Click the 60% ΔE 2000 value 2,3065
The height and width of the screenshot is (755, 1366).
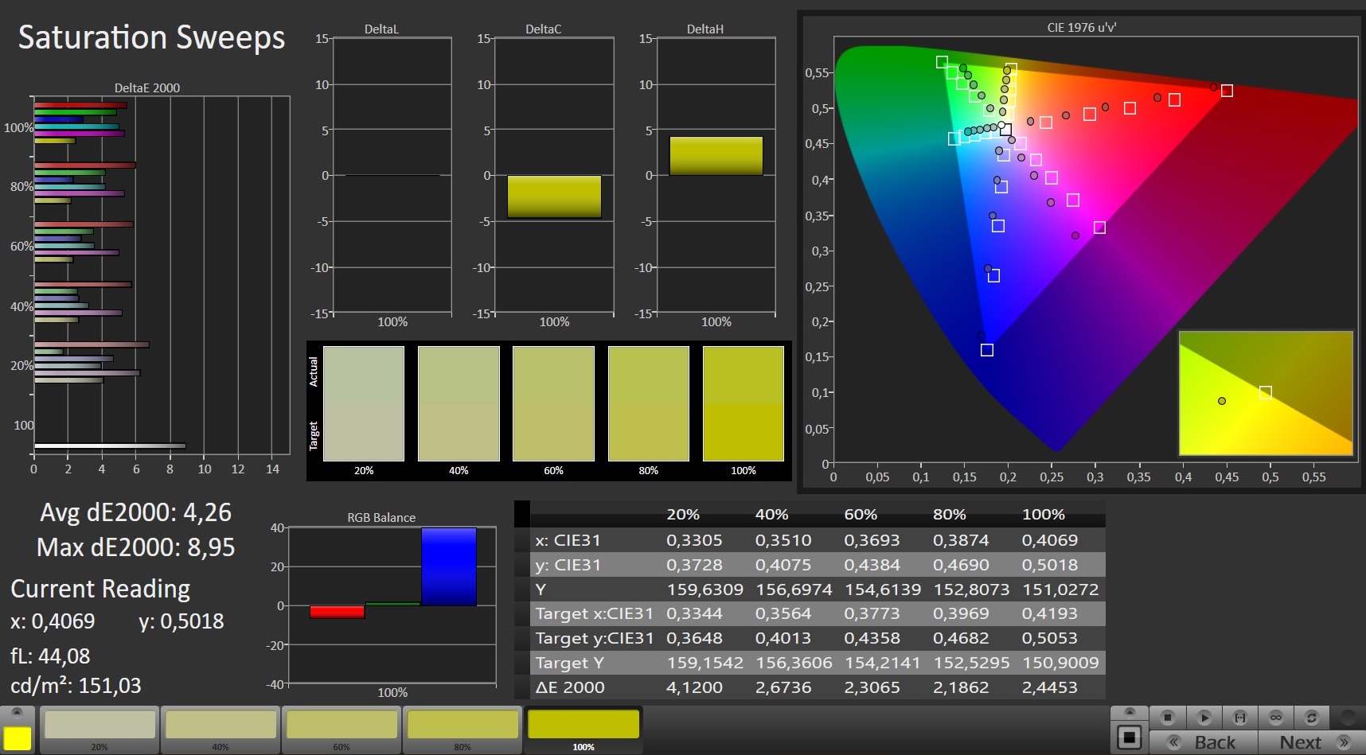[x=872, y=687]
